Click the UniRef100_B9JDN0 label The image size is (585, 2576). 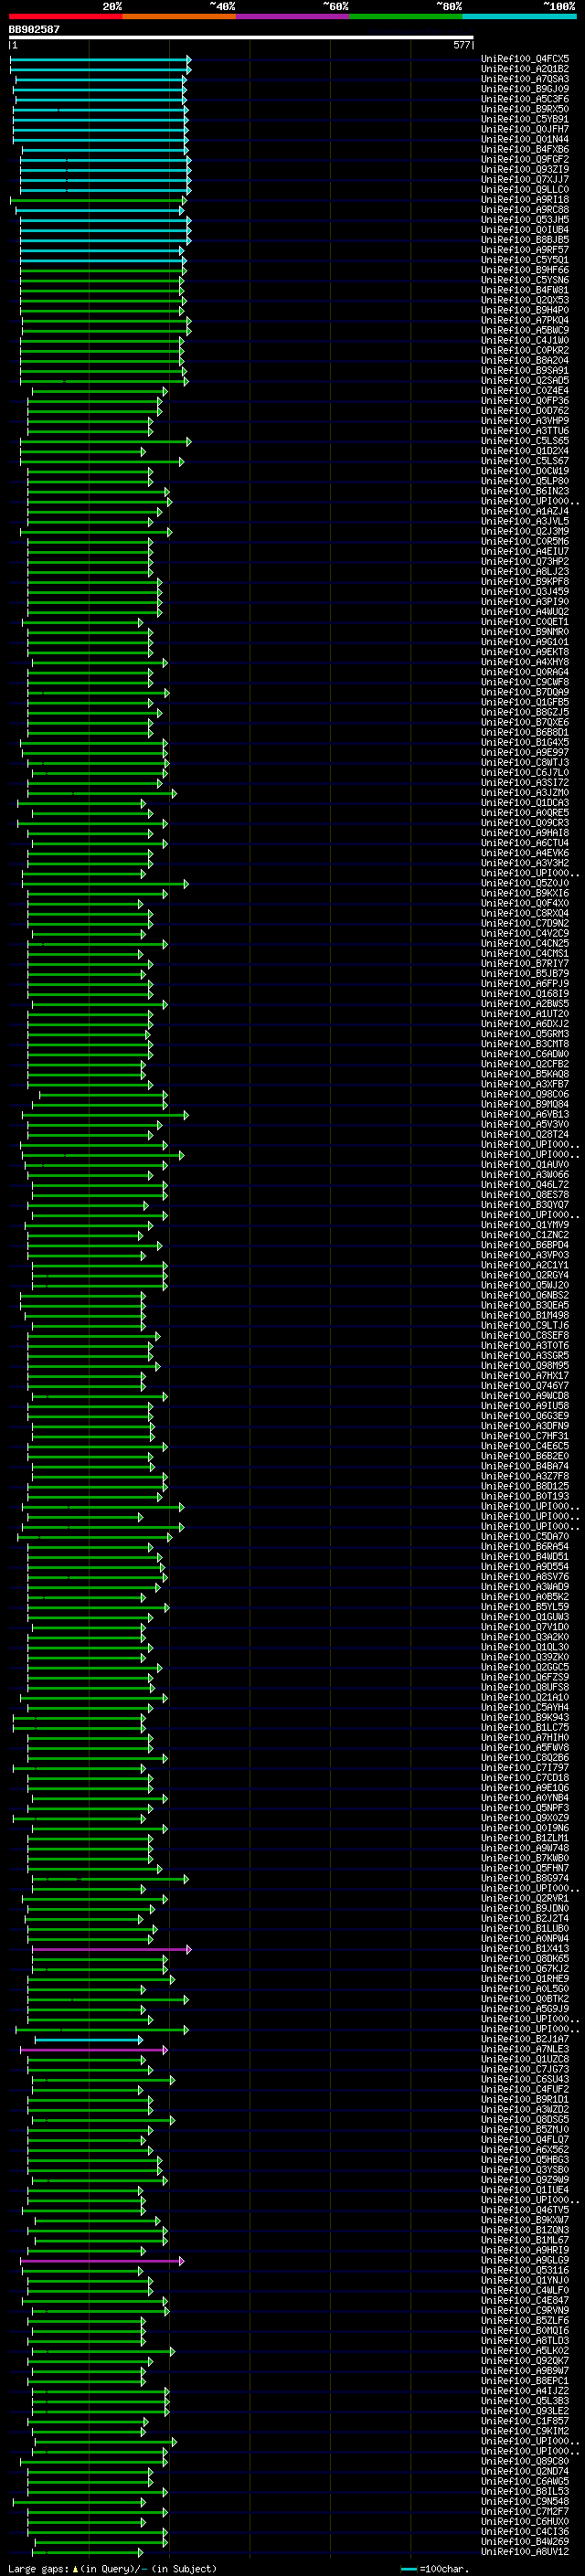(525, 1909)
